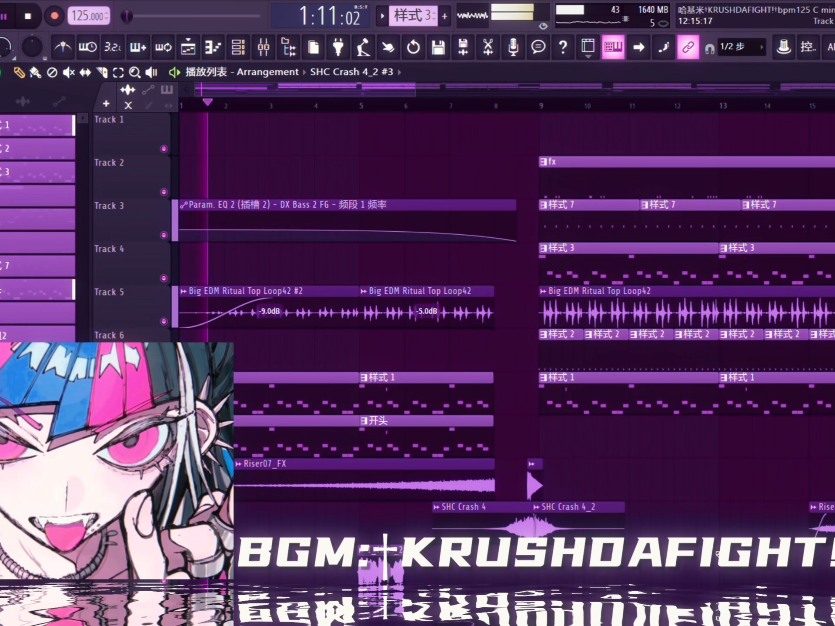Click the microphone one-click recording icon
Screen dimensions: 835x626
pos(513,47)
